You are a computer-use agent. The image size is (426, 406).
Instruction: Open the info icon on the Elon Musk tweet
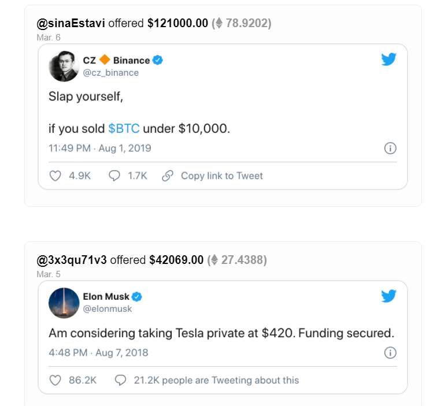(x=390, y=353)
